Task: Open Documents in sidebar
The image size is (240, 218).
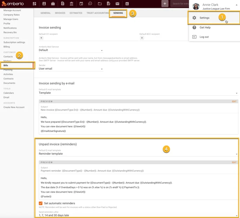Action: (x=9, y=83)
